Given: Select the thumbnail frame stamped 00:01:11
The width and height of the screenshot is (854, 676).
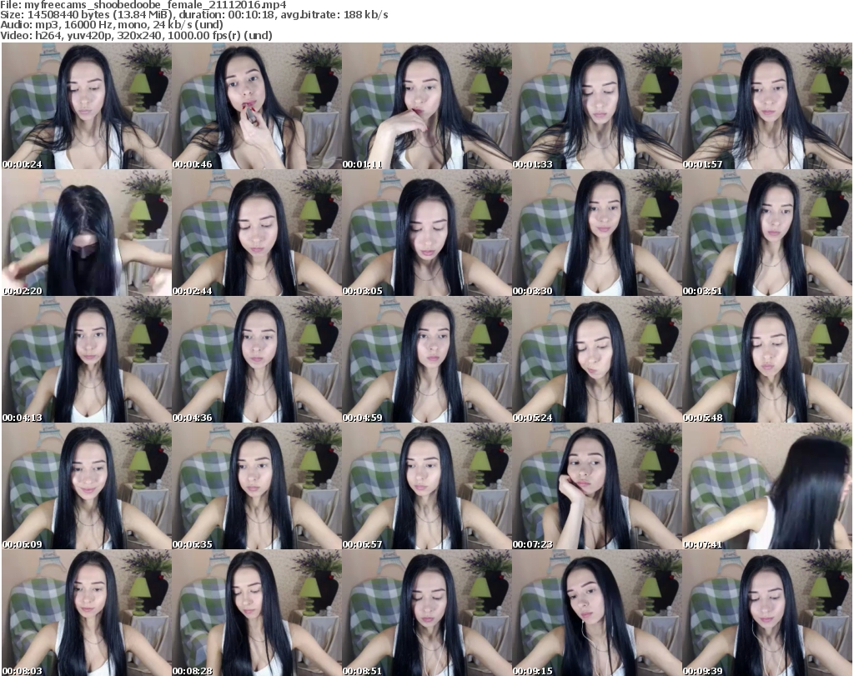Looking at the screenshot, I should pyautogui.click(x=427, y=106).
